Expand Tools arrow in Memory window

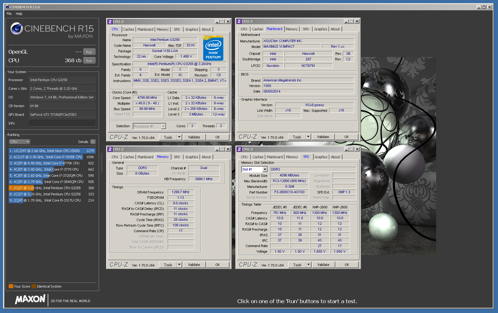click(179, 265)
